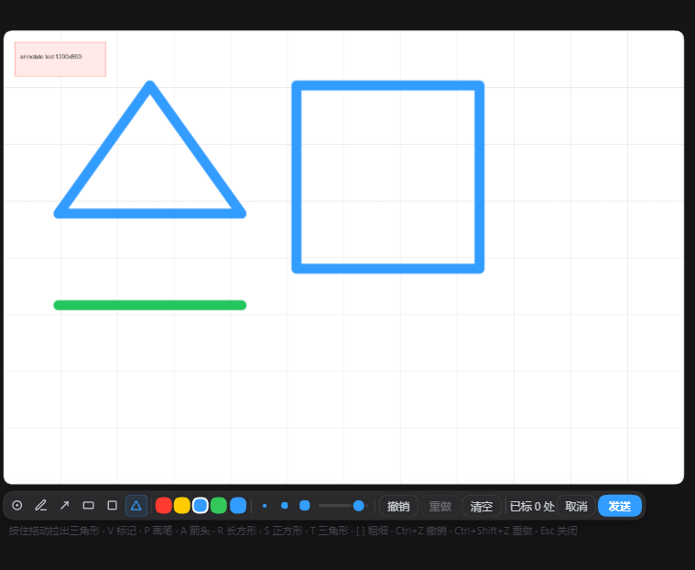Pick the blue swatch with white ring
The image size is (695, 570).
(x=201, y=506)
